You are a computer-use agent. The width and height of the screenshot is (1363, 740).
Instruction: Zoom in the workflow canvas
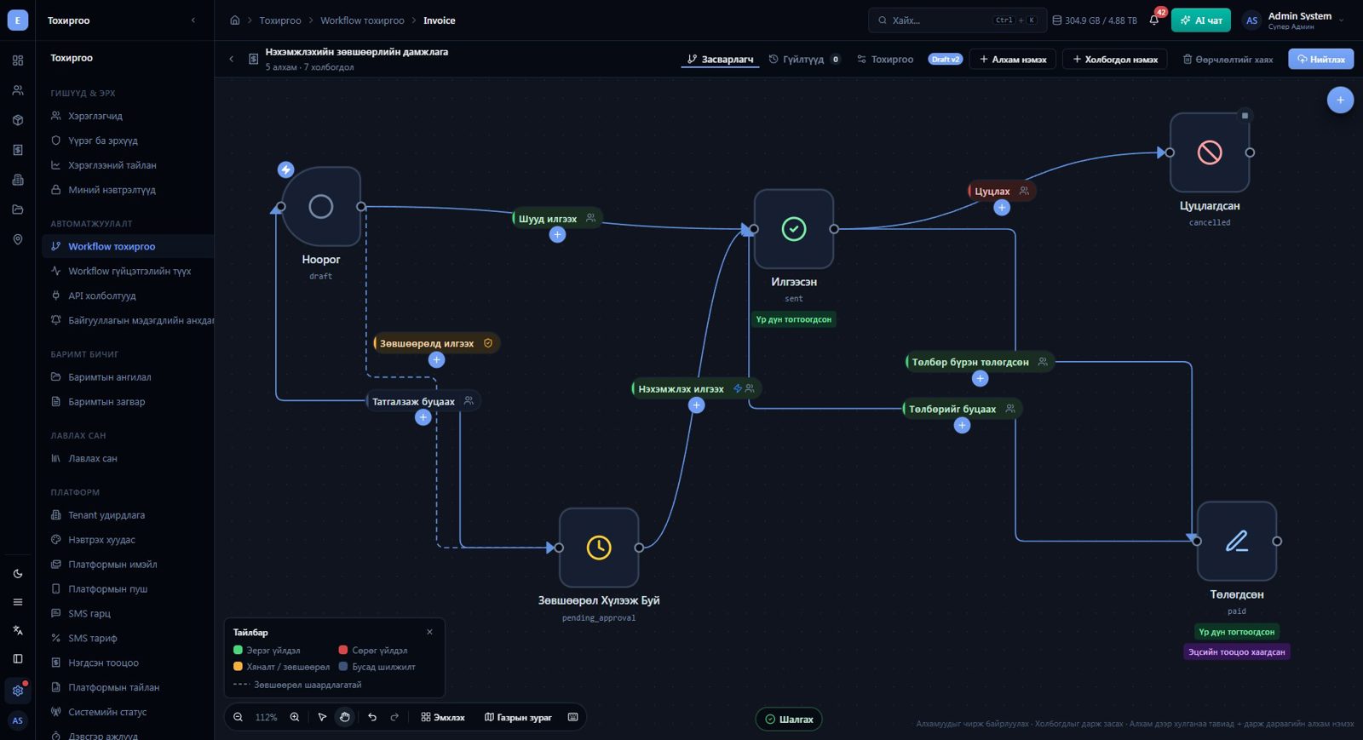[295, 717]
